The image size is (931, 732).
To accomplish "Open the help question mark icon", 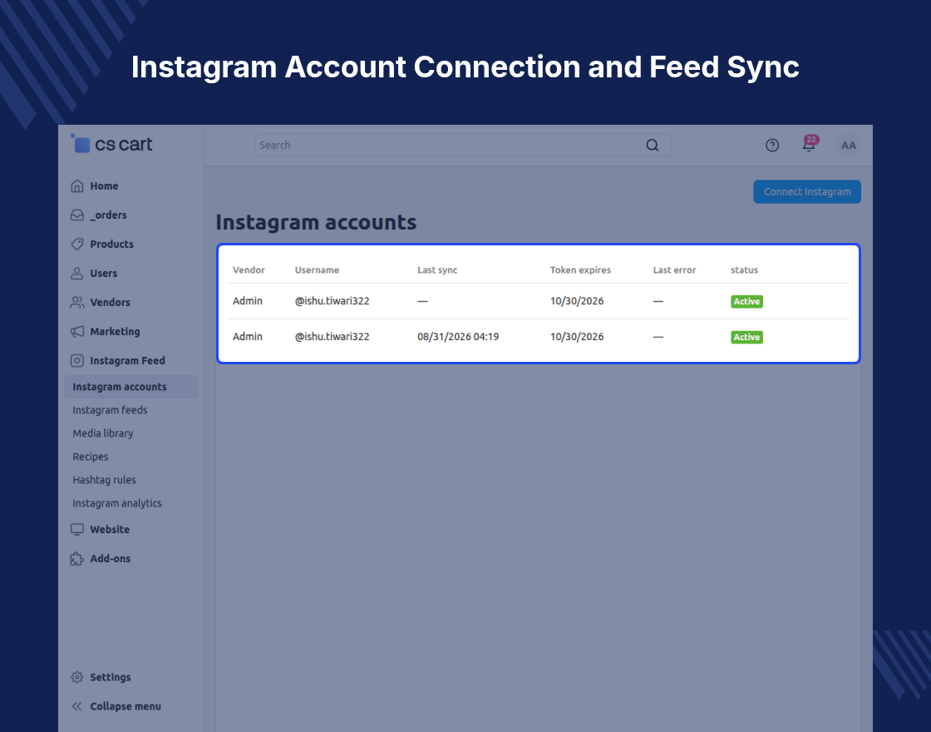I will (x=772, y=146).
